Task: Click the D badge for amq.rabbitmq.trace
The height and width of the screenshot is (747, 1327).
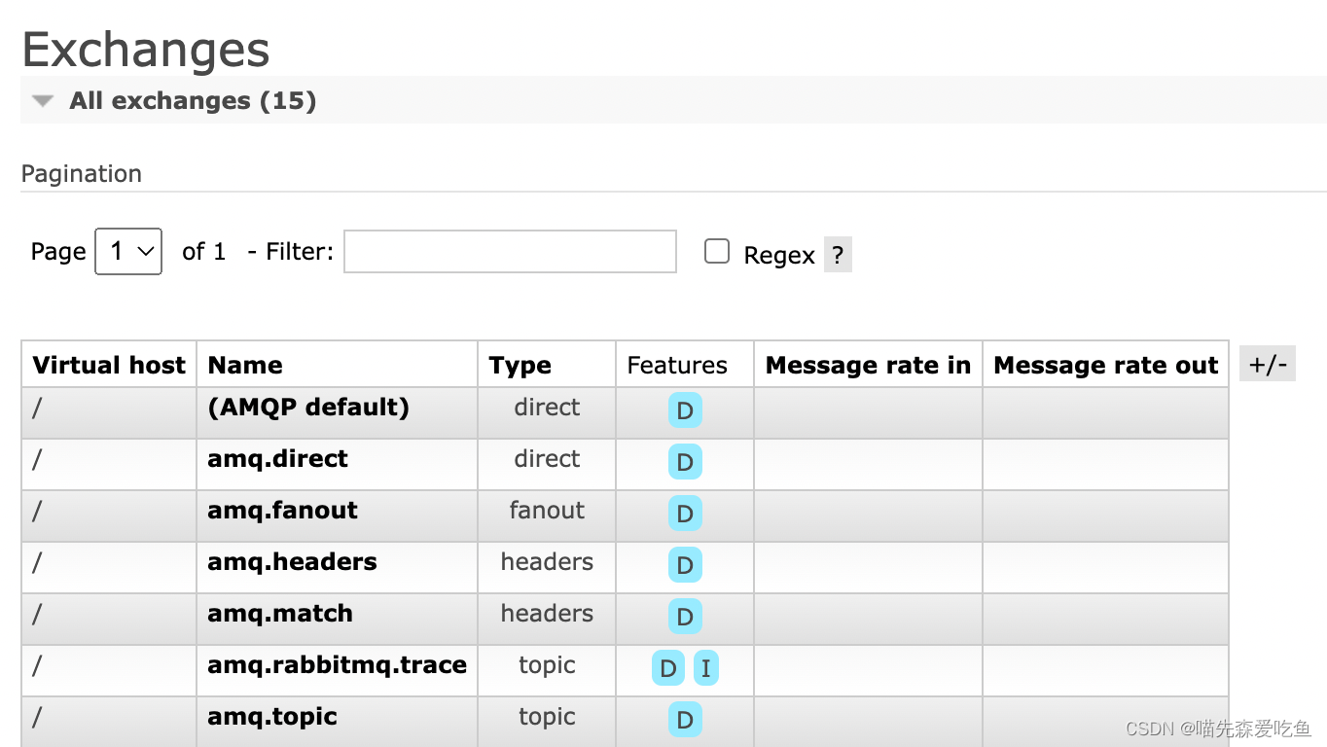Action: click(668, 668)
